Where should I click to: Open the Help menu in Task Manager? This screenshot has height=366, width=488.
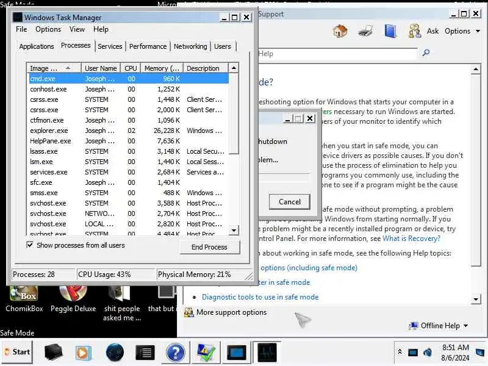[101, 29]
